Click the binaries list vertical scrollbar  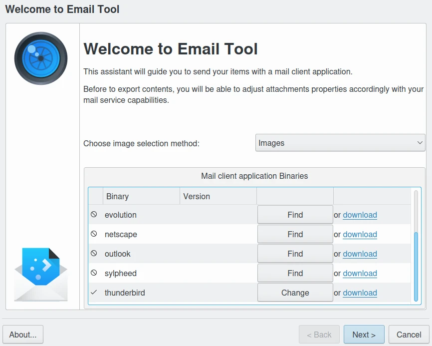(416, 265)
